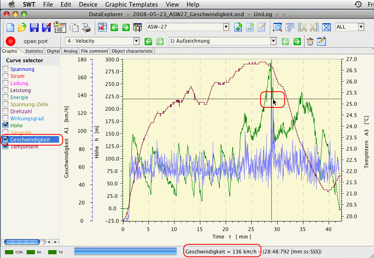Open the Apple menu
Viewport: 374px width, 258px height.
click(x=12, y=4)
